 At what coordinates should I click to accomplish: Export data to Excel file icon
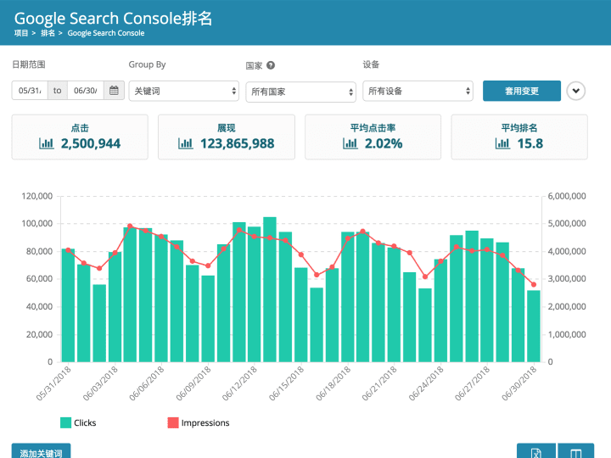[x=536, y=452]
